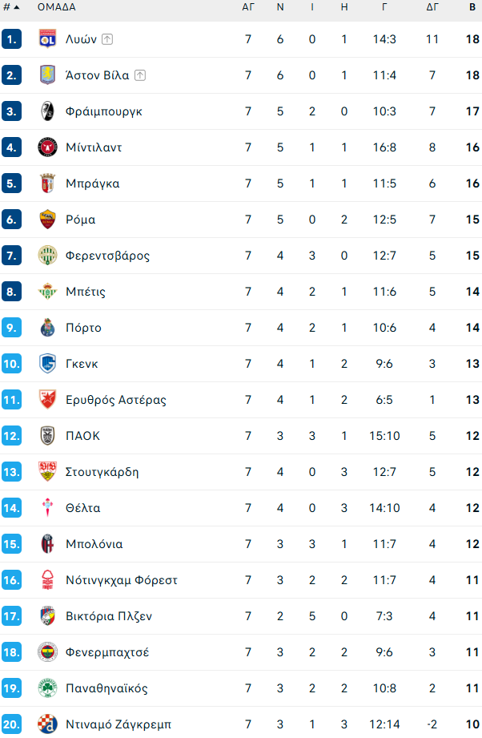482x738 pixels.
Task: Click the Μπράγκα club badge
Action: [x=46, y=183]
